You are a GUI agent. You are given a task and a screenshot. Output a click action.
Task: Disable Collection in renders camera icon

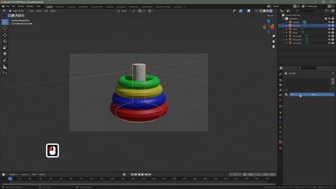[x=333, y=19]
